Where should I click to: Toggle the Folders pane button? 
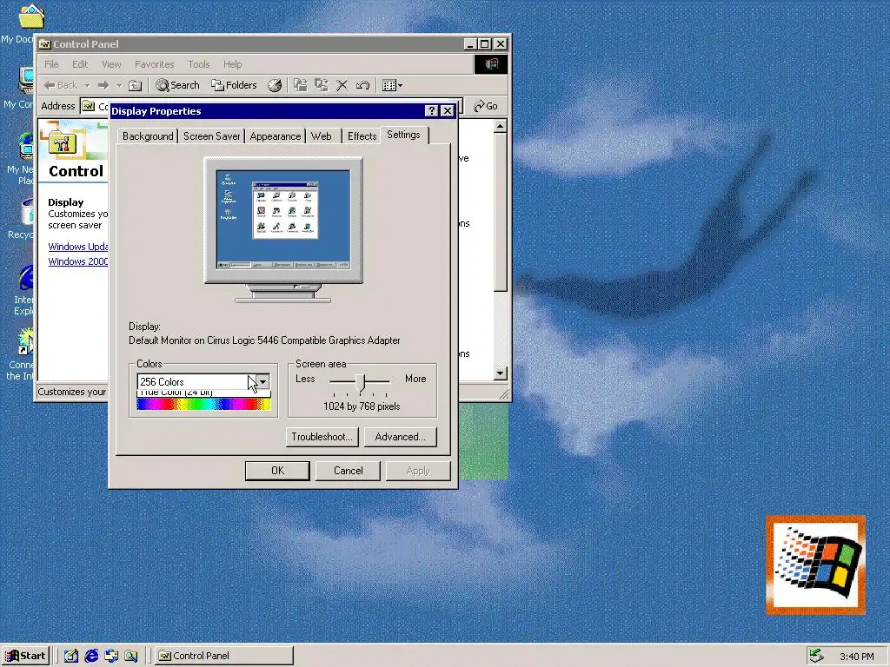[235, 86]
